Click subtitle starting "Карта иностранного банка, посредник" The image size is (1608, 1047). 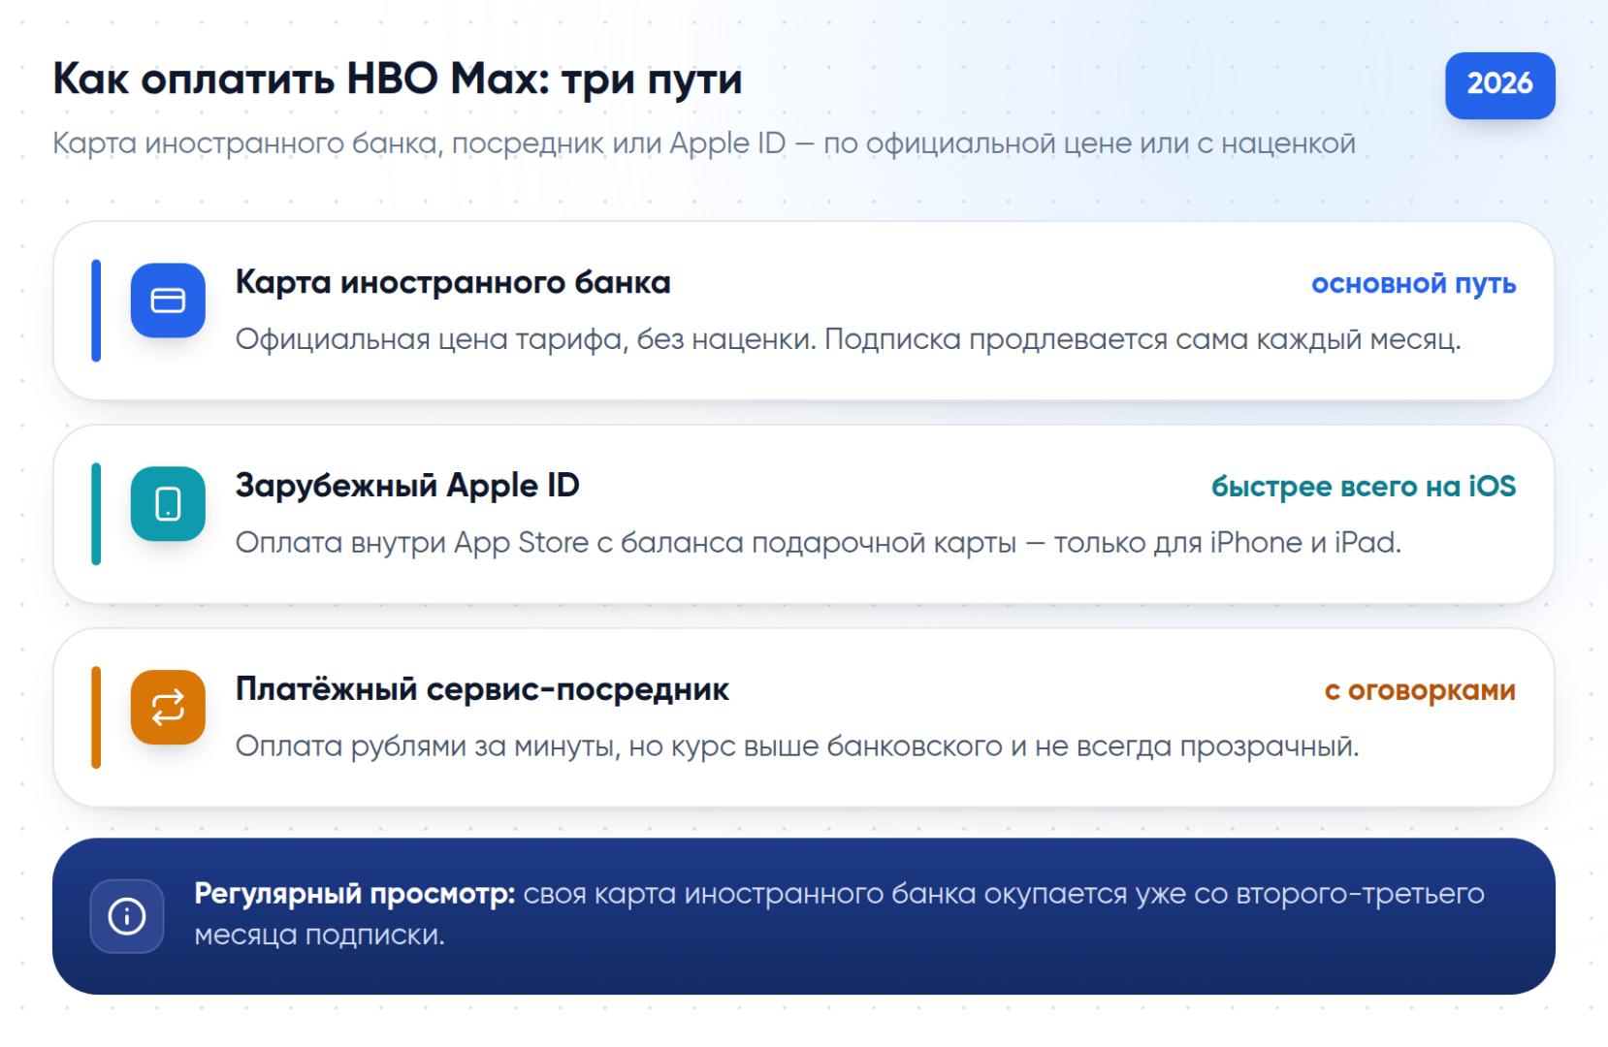tap(704, 143)
